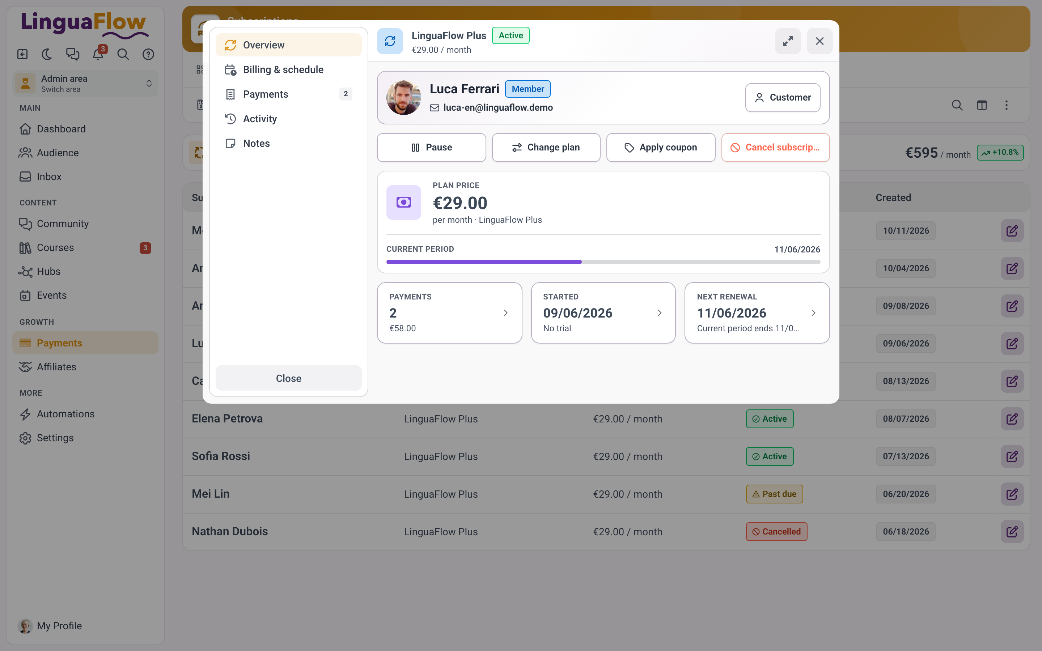This screenshot has width=1042, height=651.
Task: Toggle columns layout icon in background
Action: point(982,106)
